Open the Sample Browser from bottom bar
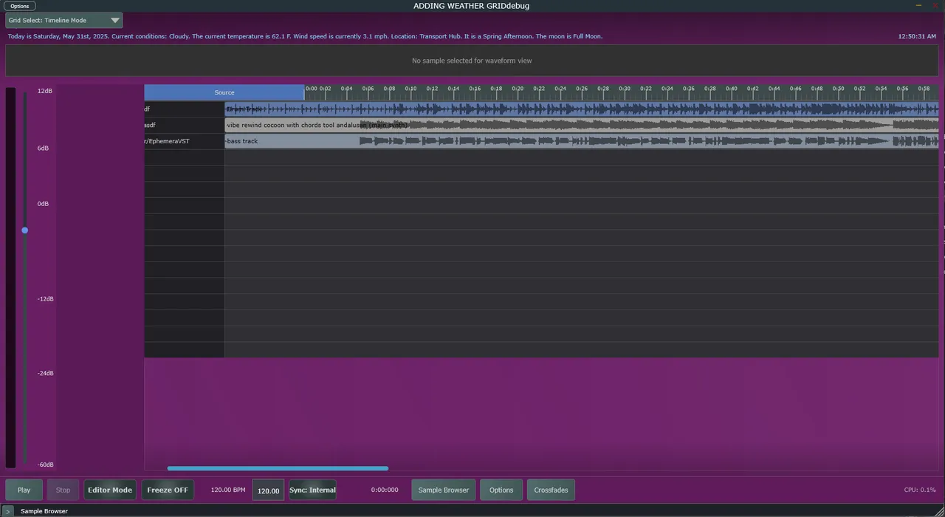The width and height of the screenshot is (945, 517). 443,490
